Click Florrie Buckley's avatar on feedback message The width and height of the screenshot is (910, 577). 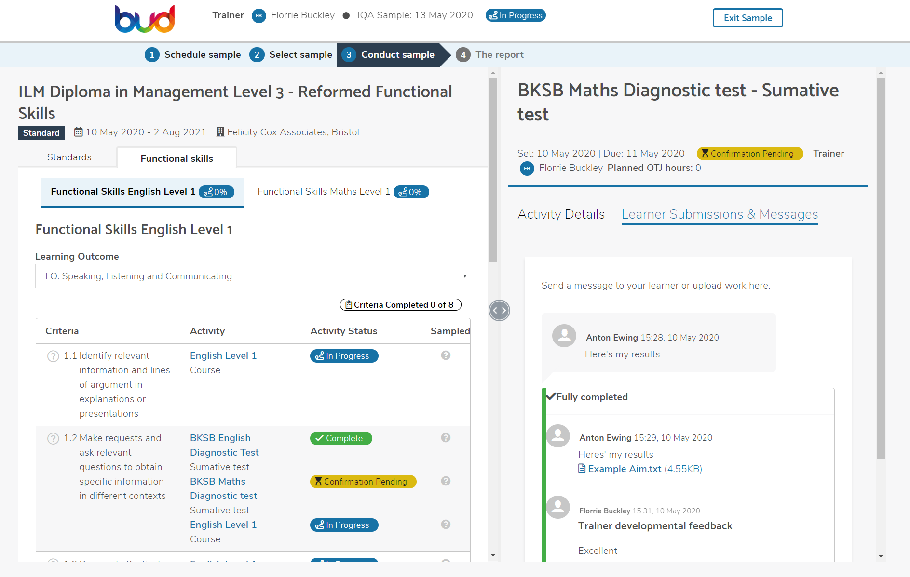coord(558,507)
